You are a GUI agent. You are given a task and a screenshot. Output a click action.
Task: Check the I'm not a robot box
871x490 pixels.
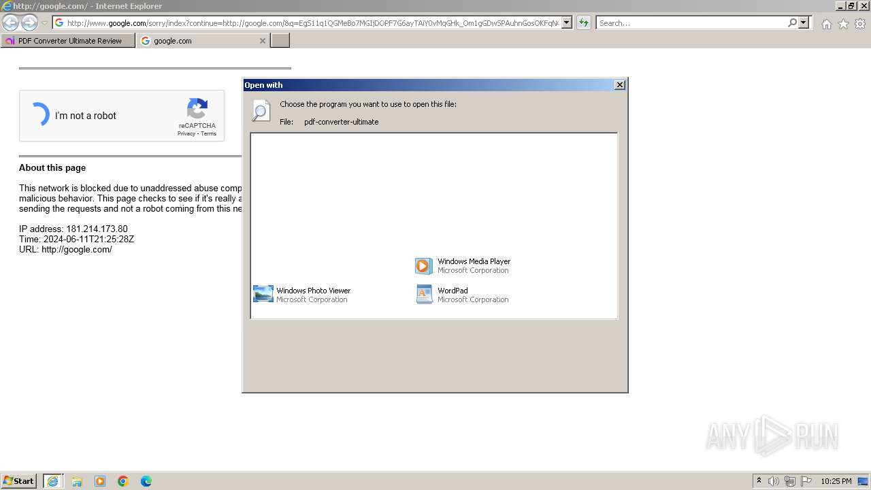(x=40, y=115)
